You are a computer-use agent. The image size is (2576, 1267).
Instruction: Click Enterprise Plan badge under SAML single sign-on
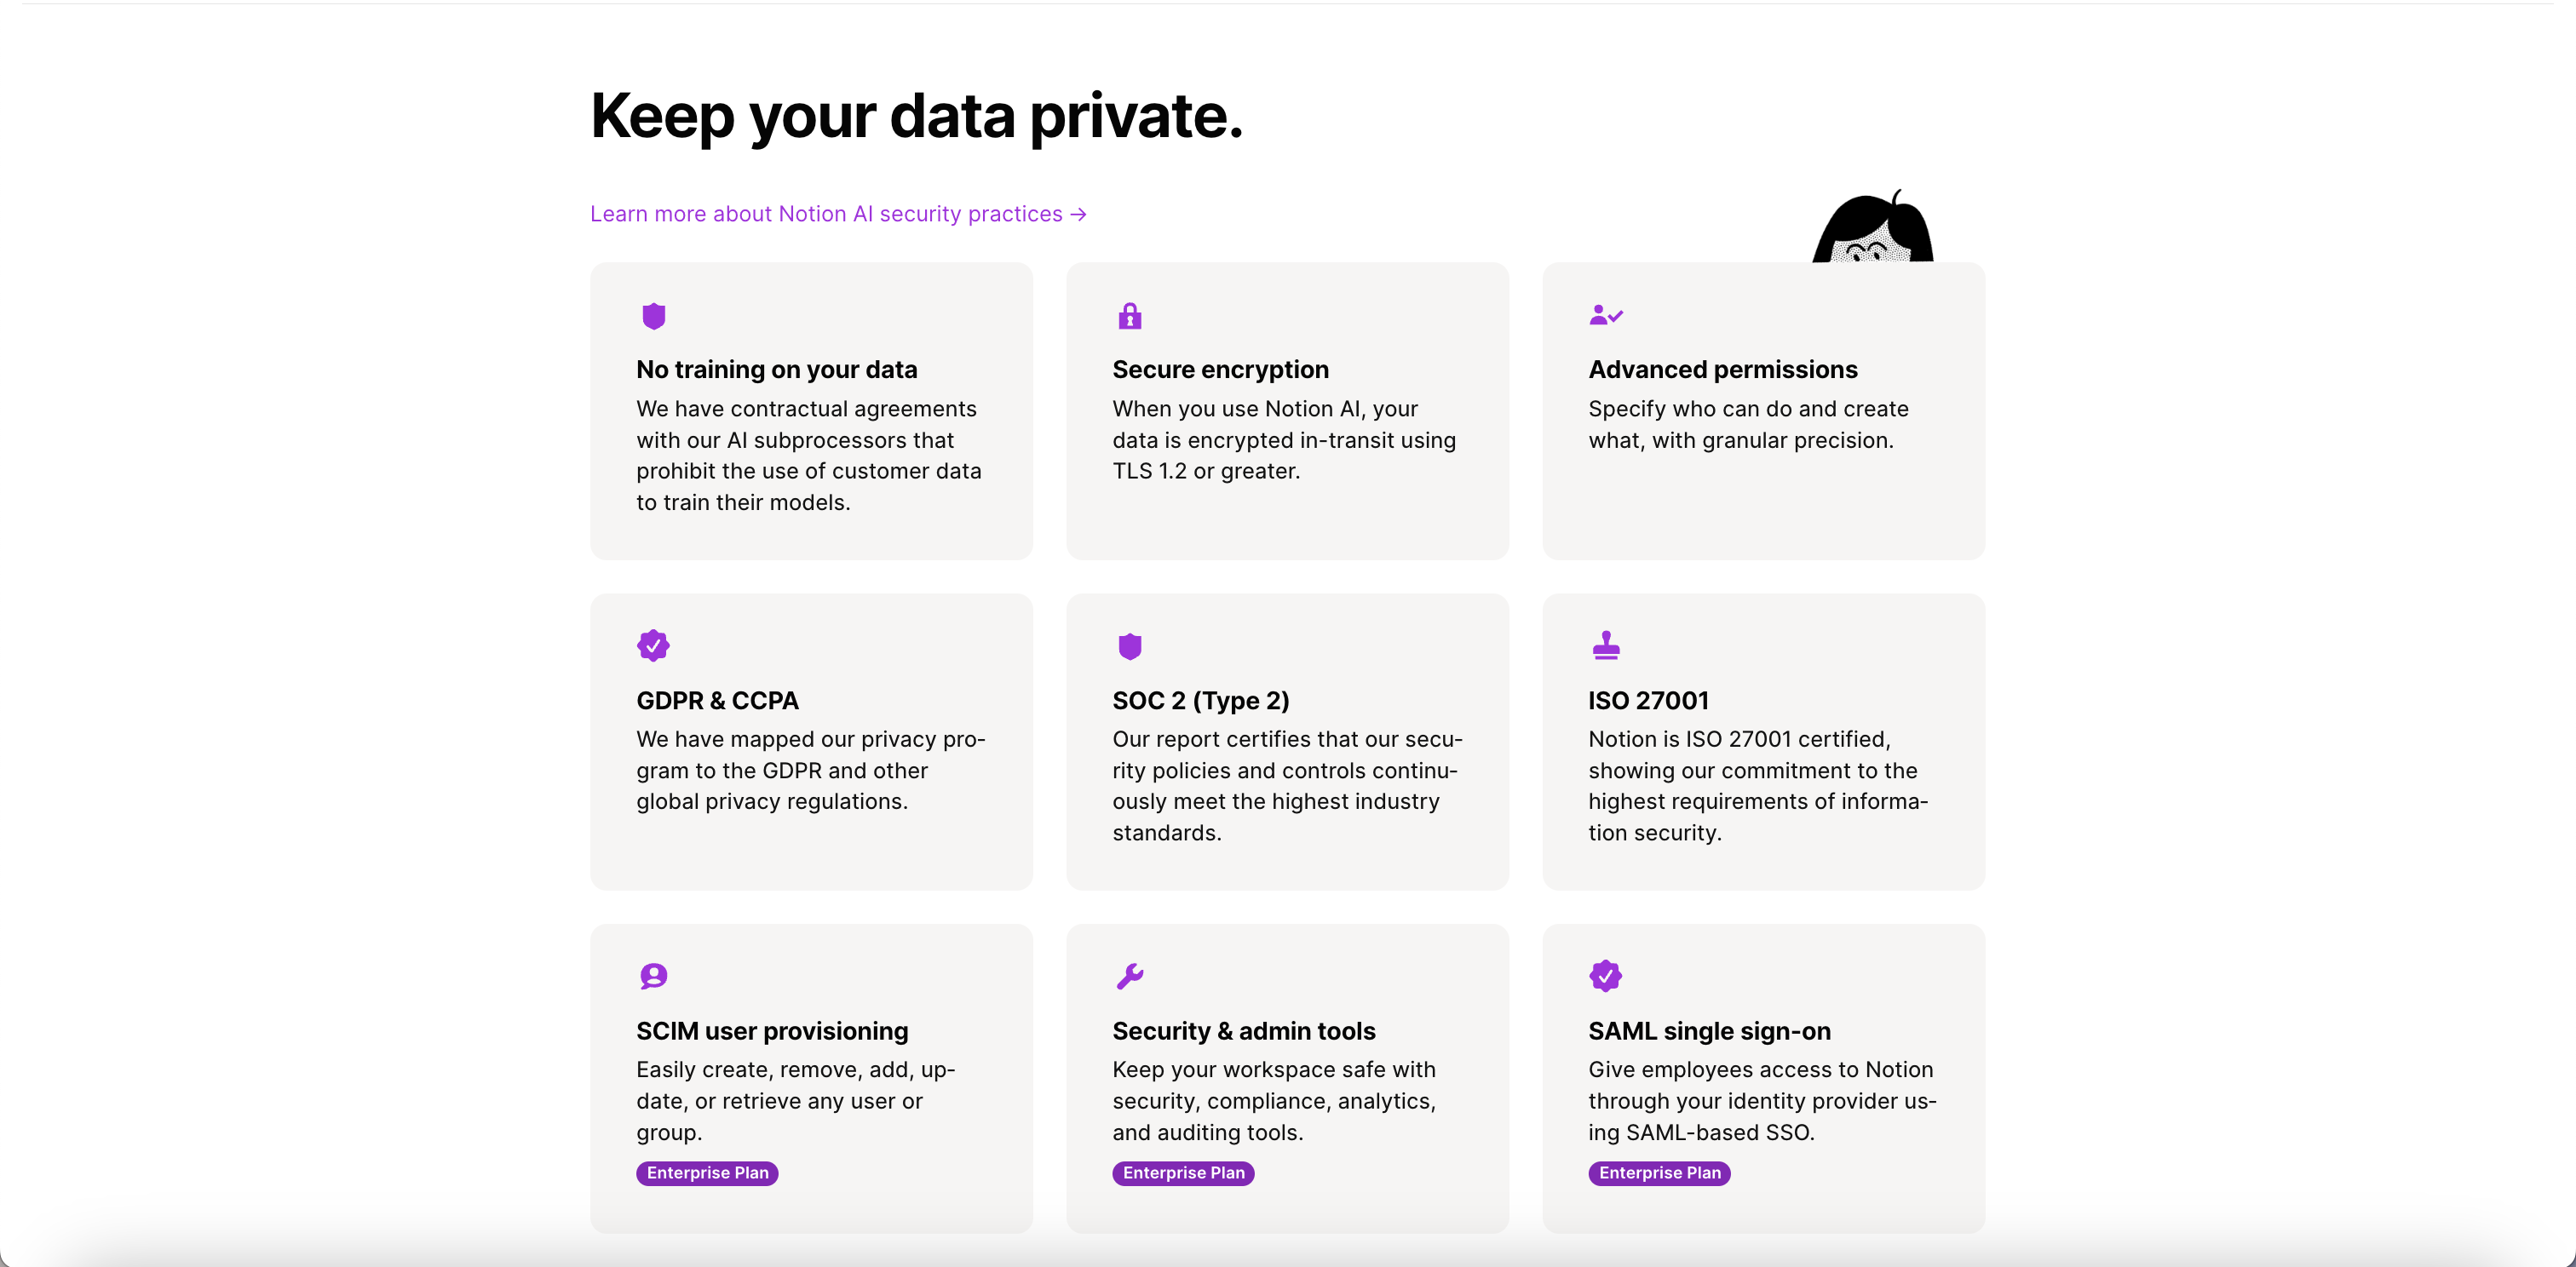pyautogui.click(x=1659, y=1173)
